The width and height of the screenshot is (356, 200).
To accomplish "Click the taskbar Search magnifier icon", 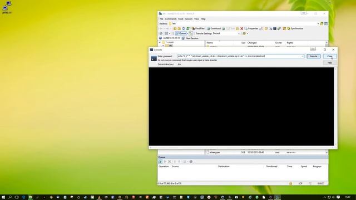I will click(10, 197).
